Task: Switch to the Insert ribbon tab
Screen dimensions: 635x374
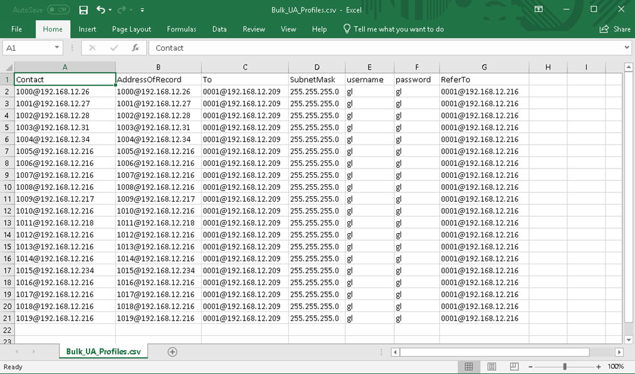Action: (x=87, y=29)
